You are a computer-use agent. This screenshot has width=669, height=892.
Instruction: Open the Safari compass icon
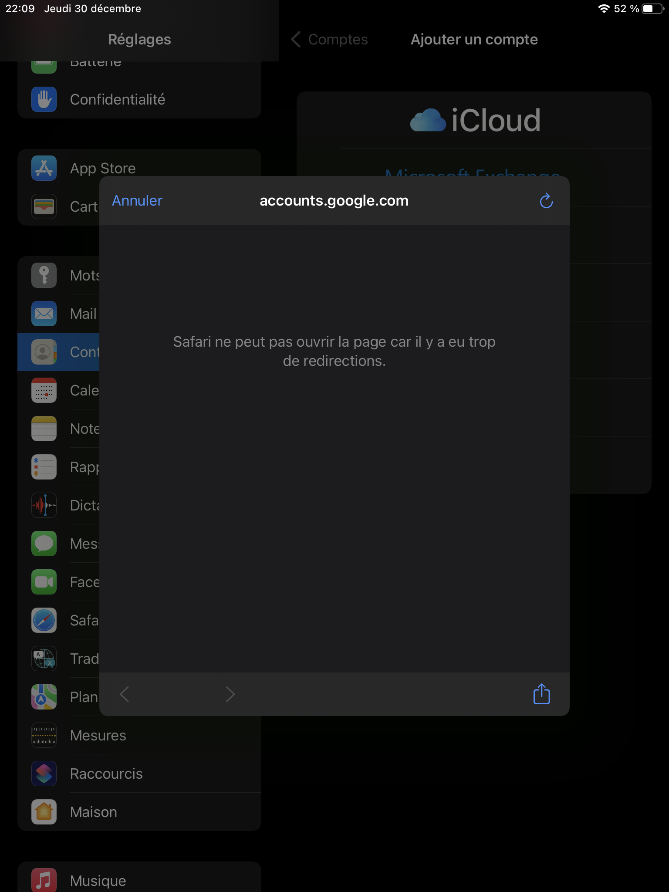(44, 620)
